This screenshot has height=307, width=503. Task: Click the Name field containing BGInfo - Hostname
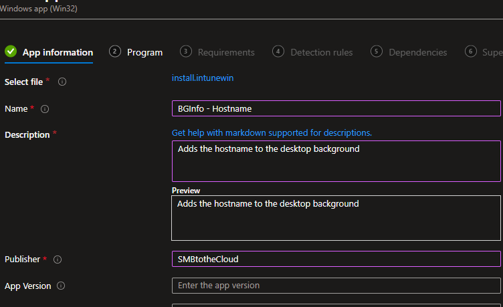point(336,108)
